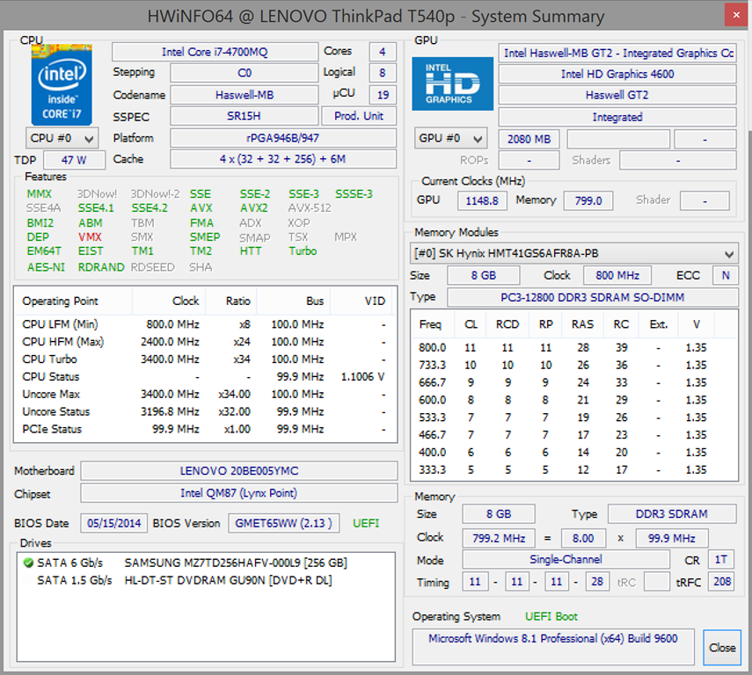
Task: Open the GPU #0 selector dropdown
Action: point(451,139)
